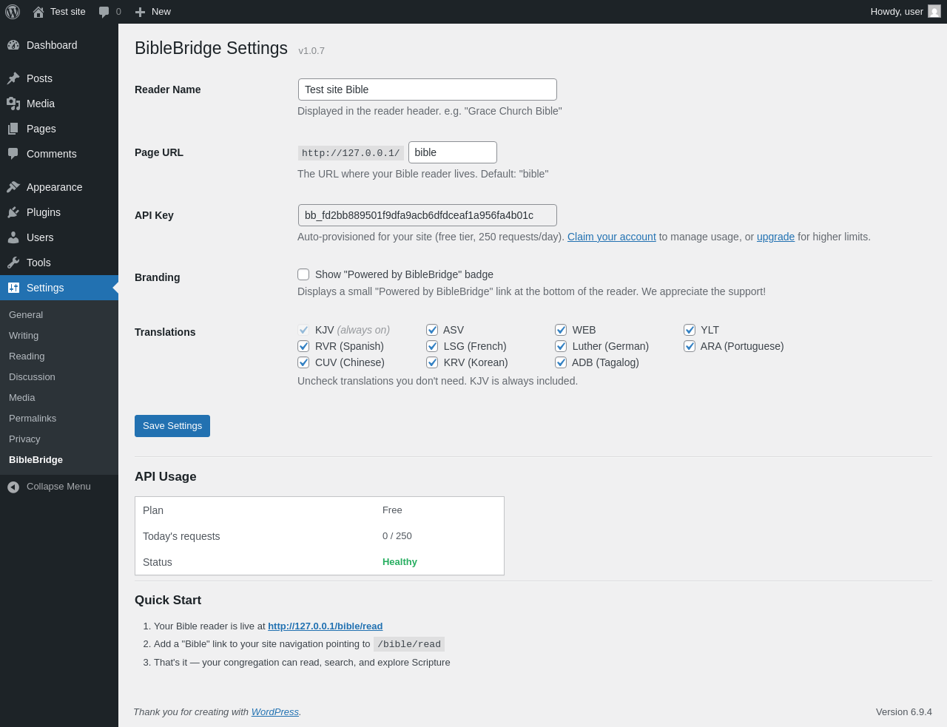
Task: Open the Dashboard icon in sidebar
Action: [x=13, y=45]
